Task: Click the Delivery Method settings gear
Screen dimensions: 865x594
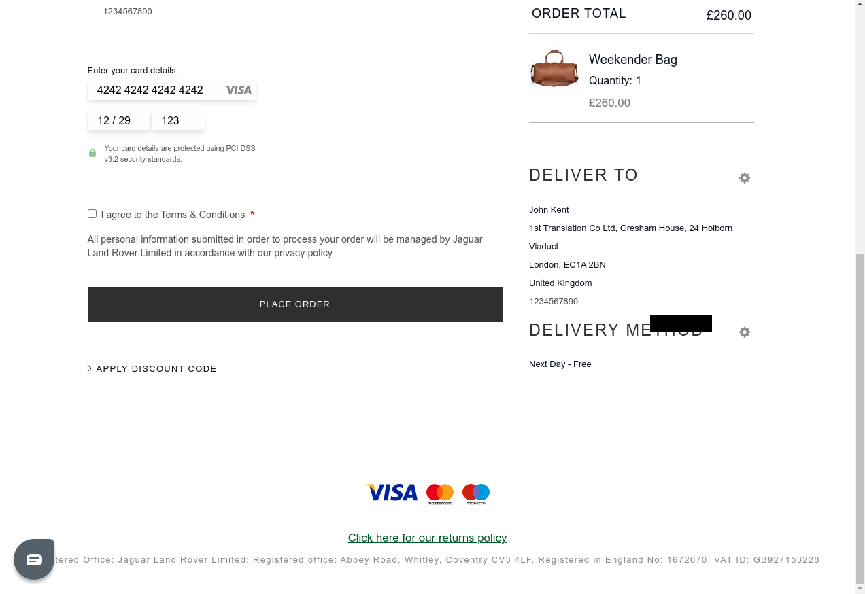Action: pos(745,332)
